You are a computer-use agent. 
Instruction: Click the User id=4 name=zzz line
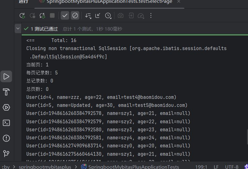101,97
